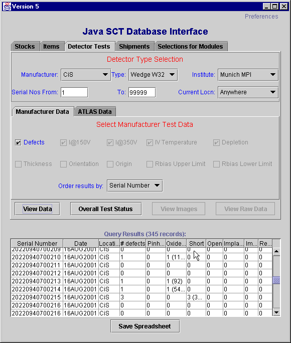
Task: Click the Serial Nos From input field
Action: 74,93
